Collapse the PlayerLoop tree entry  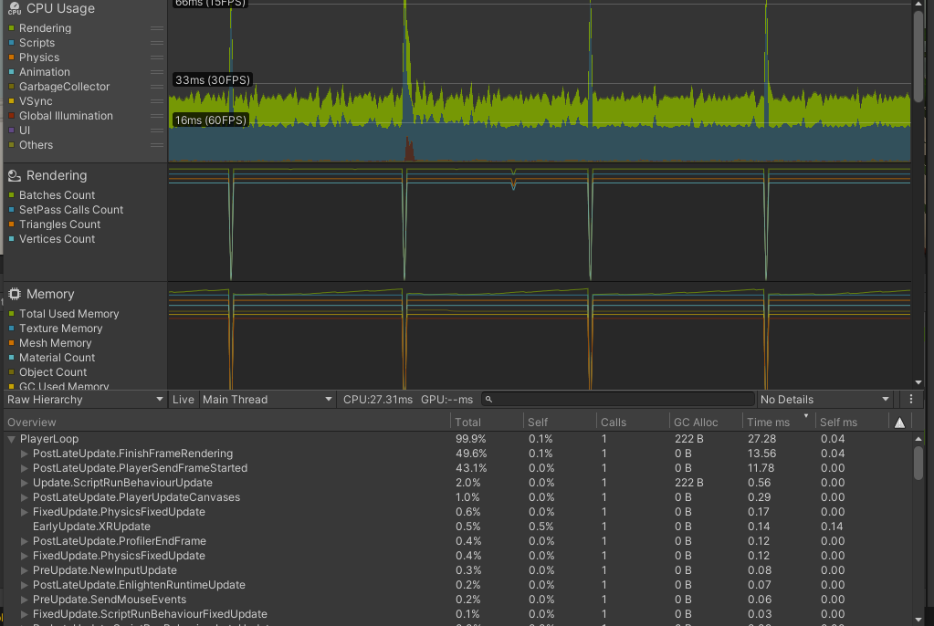[10, 439]
